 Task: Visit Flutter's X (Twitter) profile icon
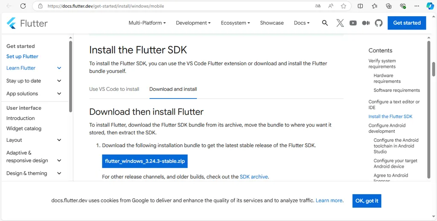[x=340, y=23]
